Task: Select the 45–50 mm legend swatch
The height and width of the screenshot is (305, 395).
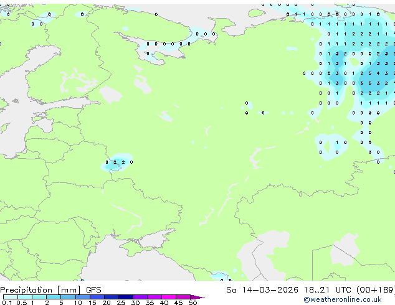Action: [183, 297]
